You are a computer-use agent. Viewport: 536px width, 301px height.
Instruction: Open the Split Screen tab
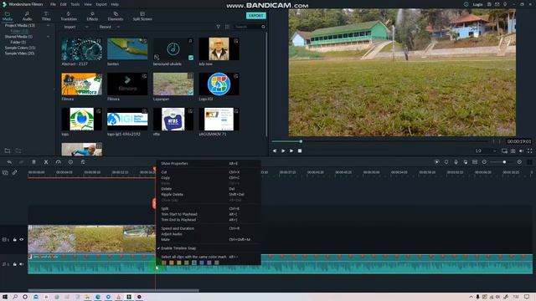click(x=142, y=16)
